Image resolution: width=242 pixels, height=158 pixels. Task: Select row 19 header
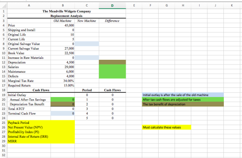(3, 95)
